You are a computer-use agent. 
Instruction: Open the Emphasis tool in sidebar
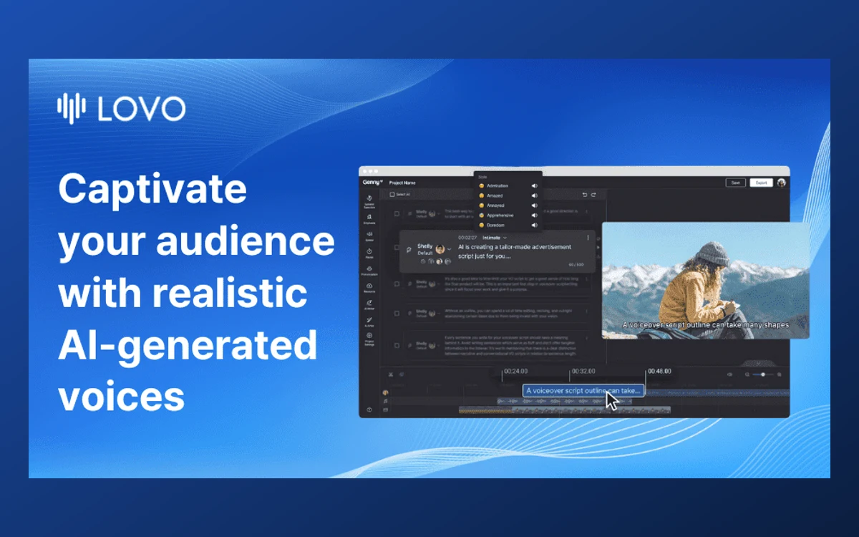[371, 218]
